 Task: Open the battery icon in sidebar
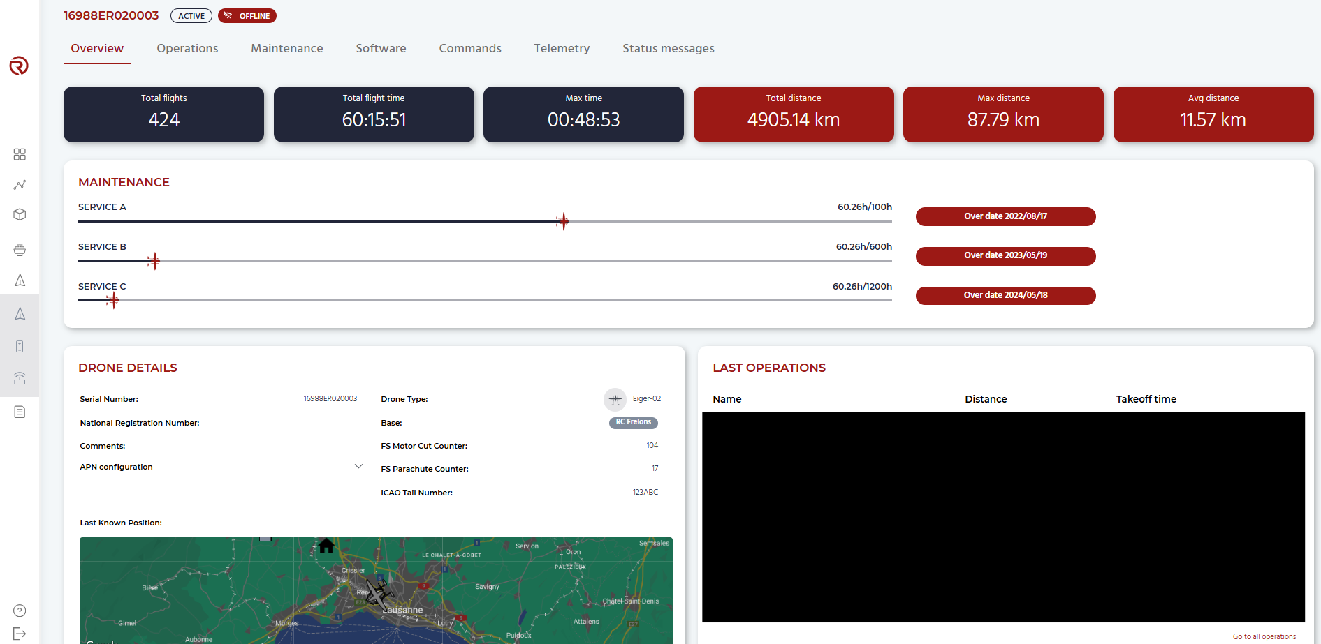point(20,346)
